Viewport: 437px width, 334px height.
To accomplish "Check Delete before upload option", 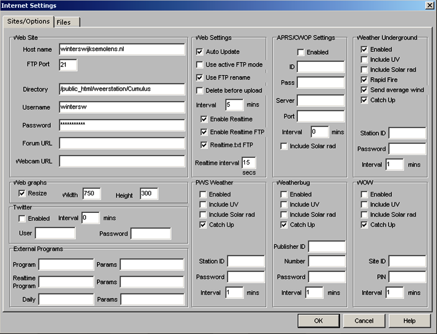I will (200, 91).
